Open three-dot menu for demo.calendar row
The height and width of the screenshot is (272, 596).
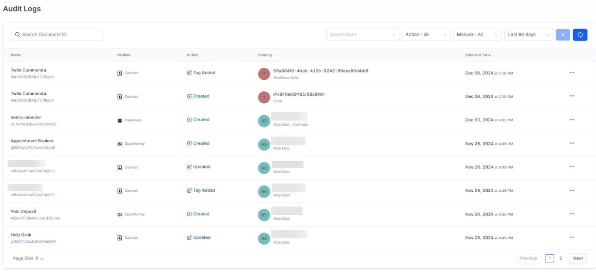[572, 120]
